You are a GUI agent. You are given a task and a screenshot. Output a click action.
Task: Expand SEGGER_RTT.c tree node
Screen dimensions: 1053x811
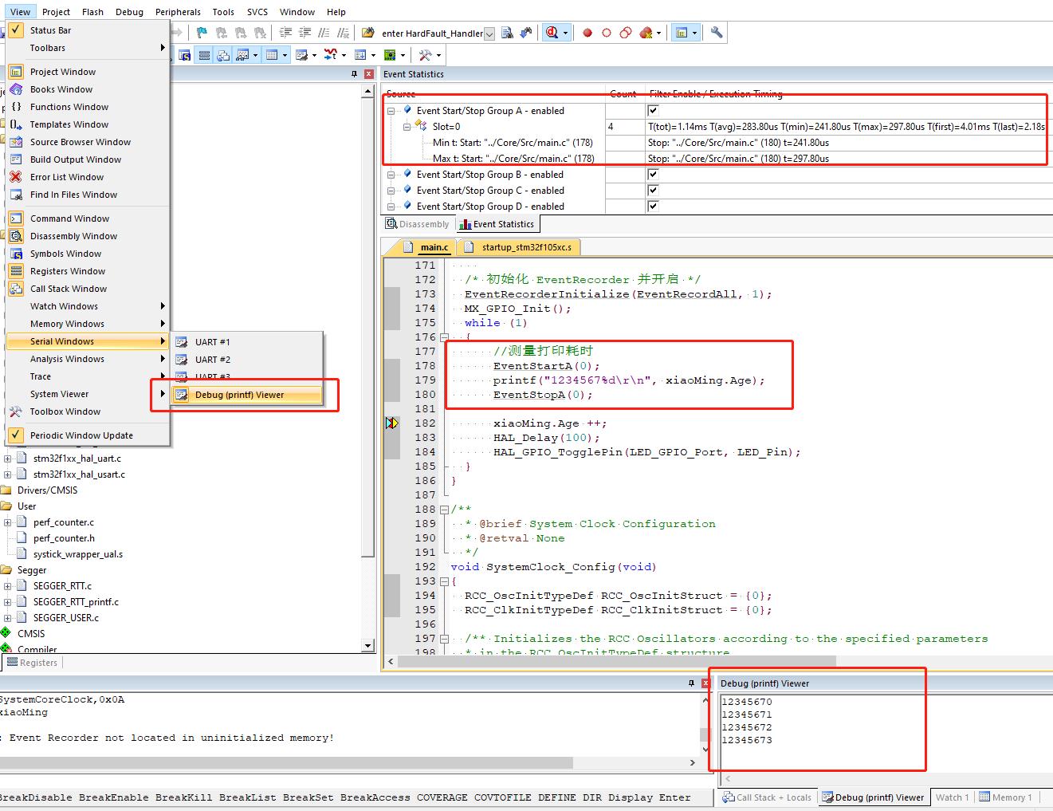(8, 586)
